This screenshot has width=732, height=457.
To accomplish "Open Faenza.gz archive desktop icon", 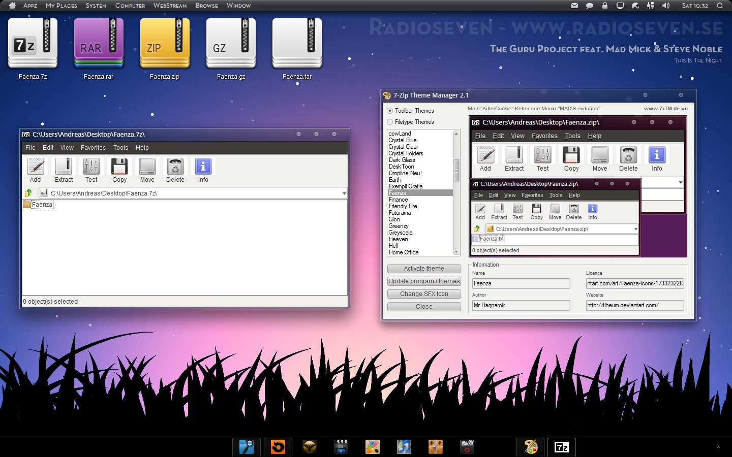I will (x=231, y=44).
